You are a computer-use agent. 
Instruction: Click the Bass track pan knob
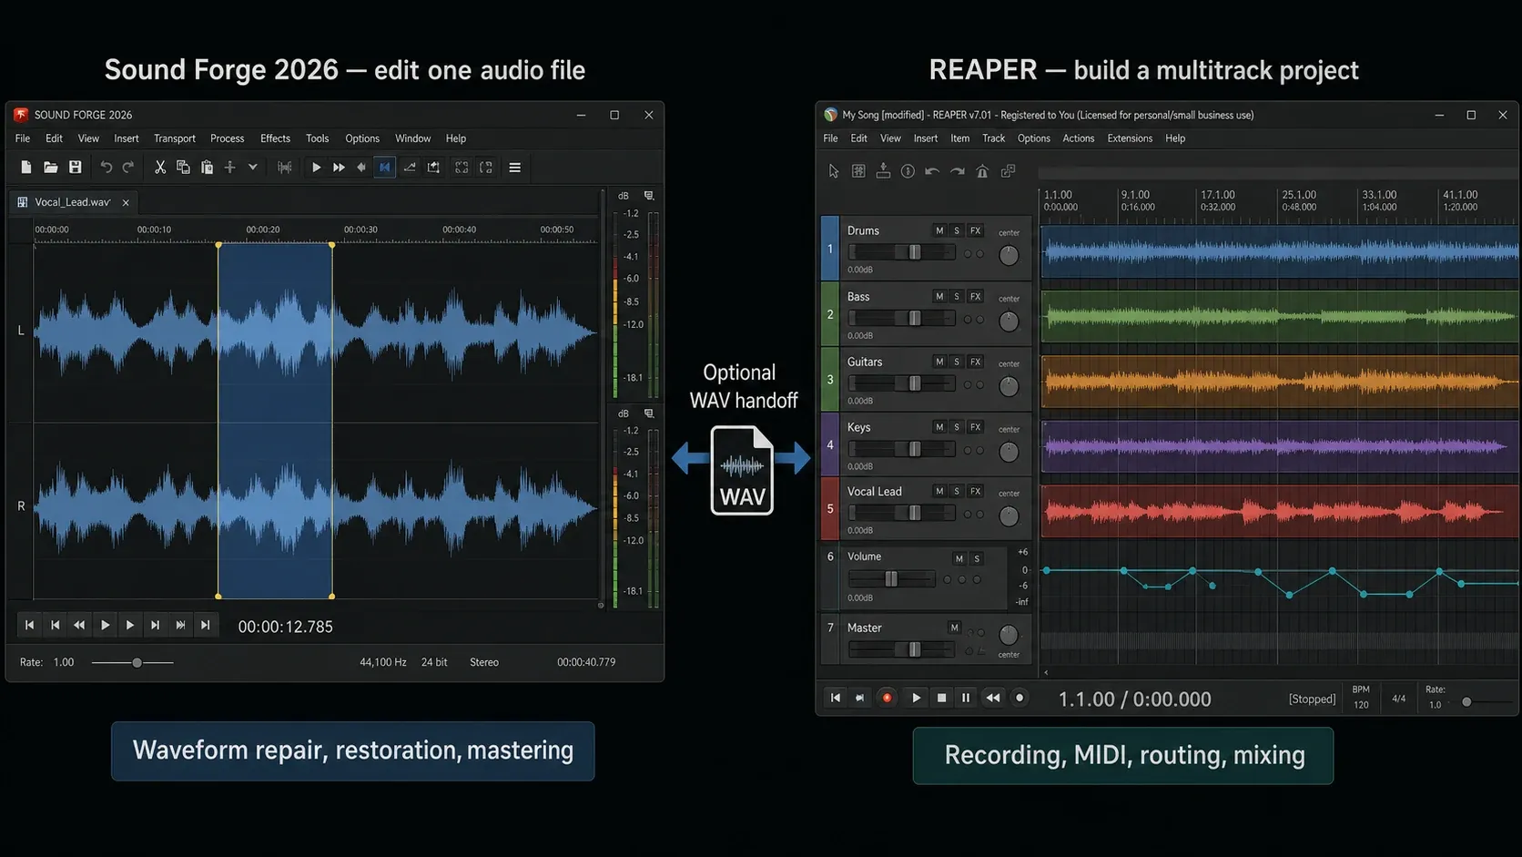pyautogui.click(x=1009, y=321)
